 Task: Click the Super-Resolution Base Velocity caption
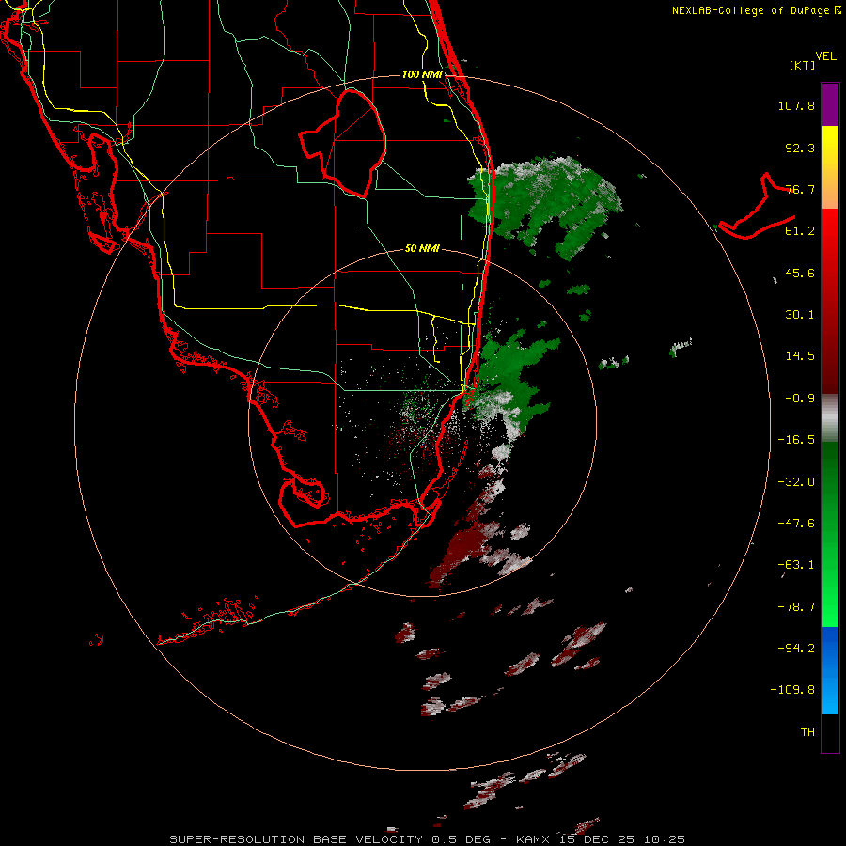click(x=428, y=839)
